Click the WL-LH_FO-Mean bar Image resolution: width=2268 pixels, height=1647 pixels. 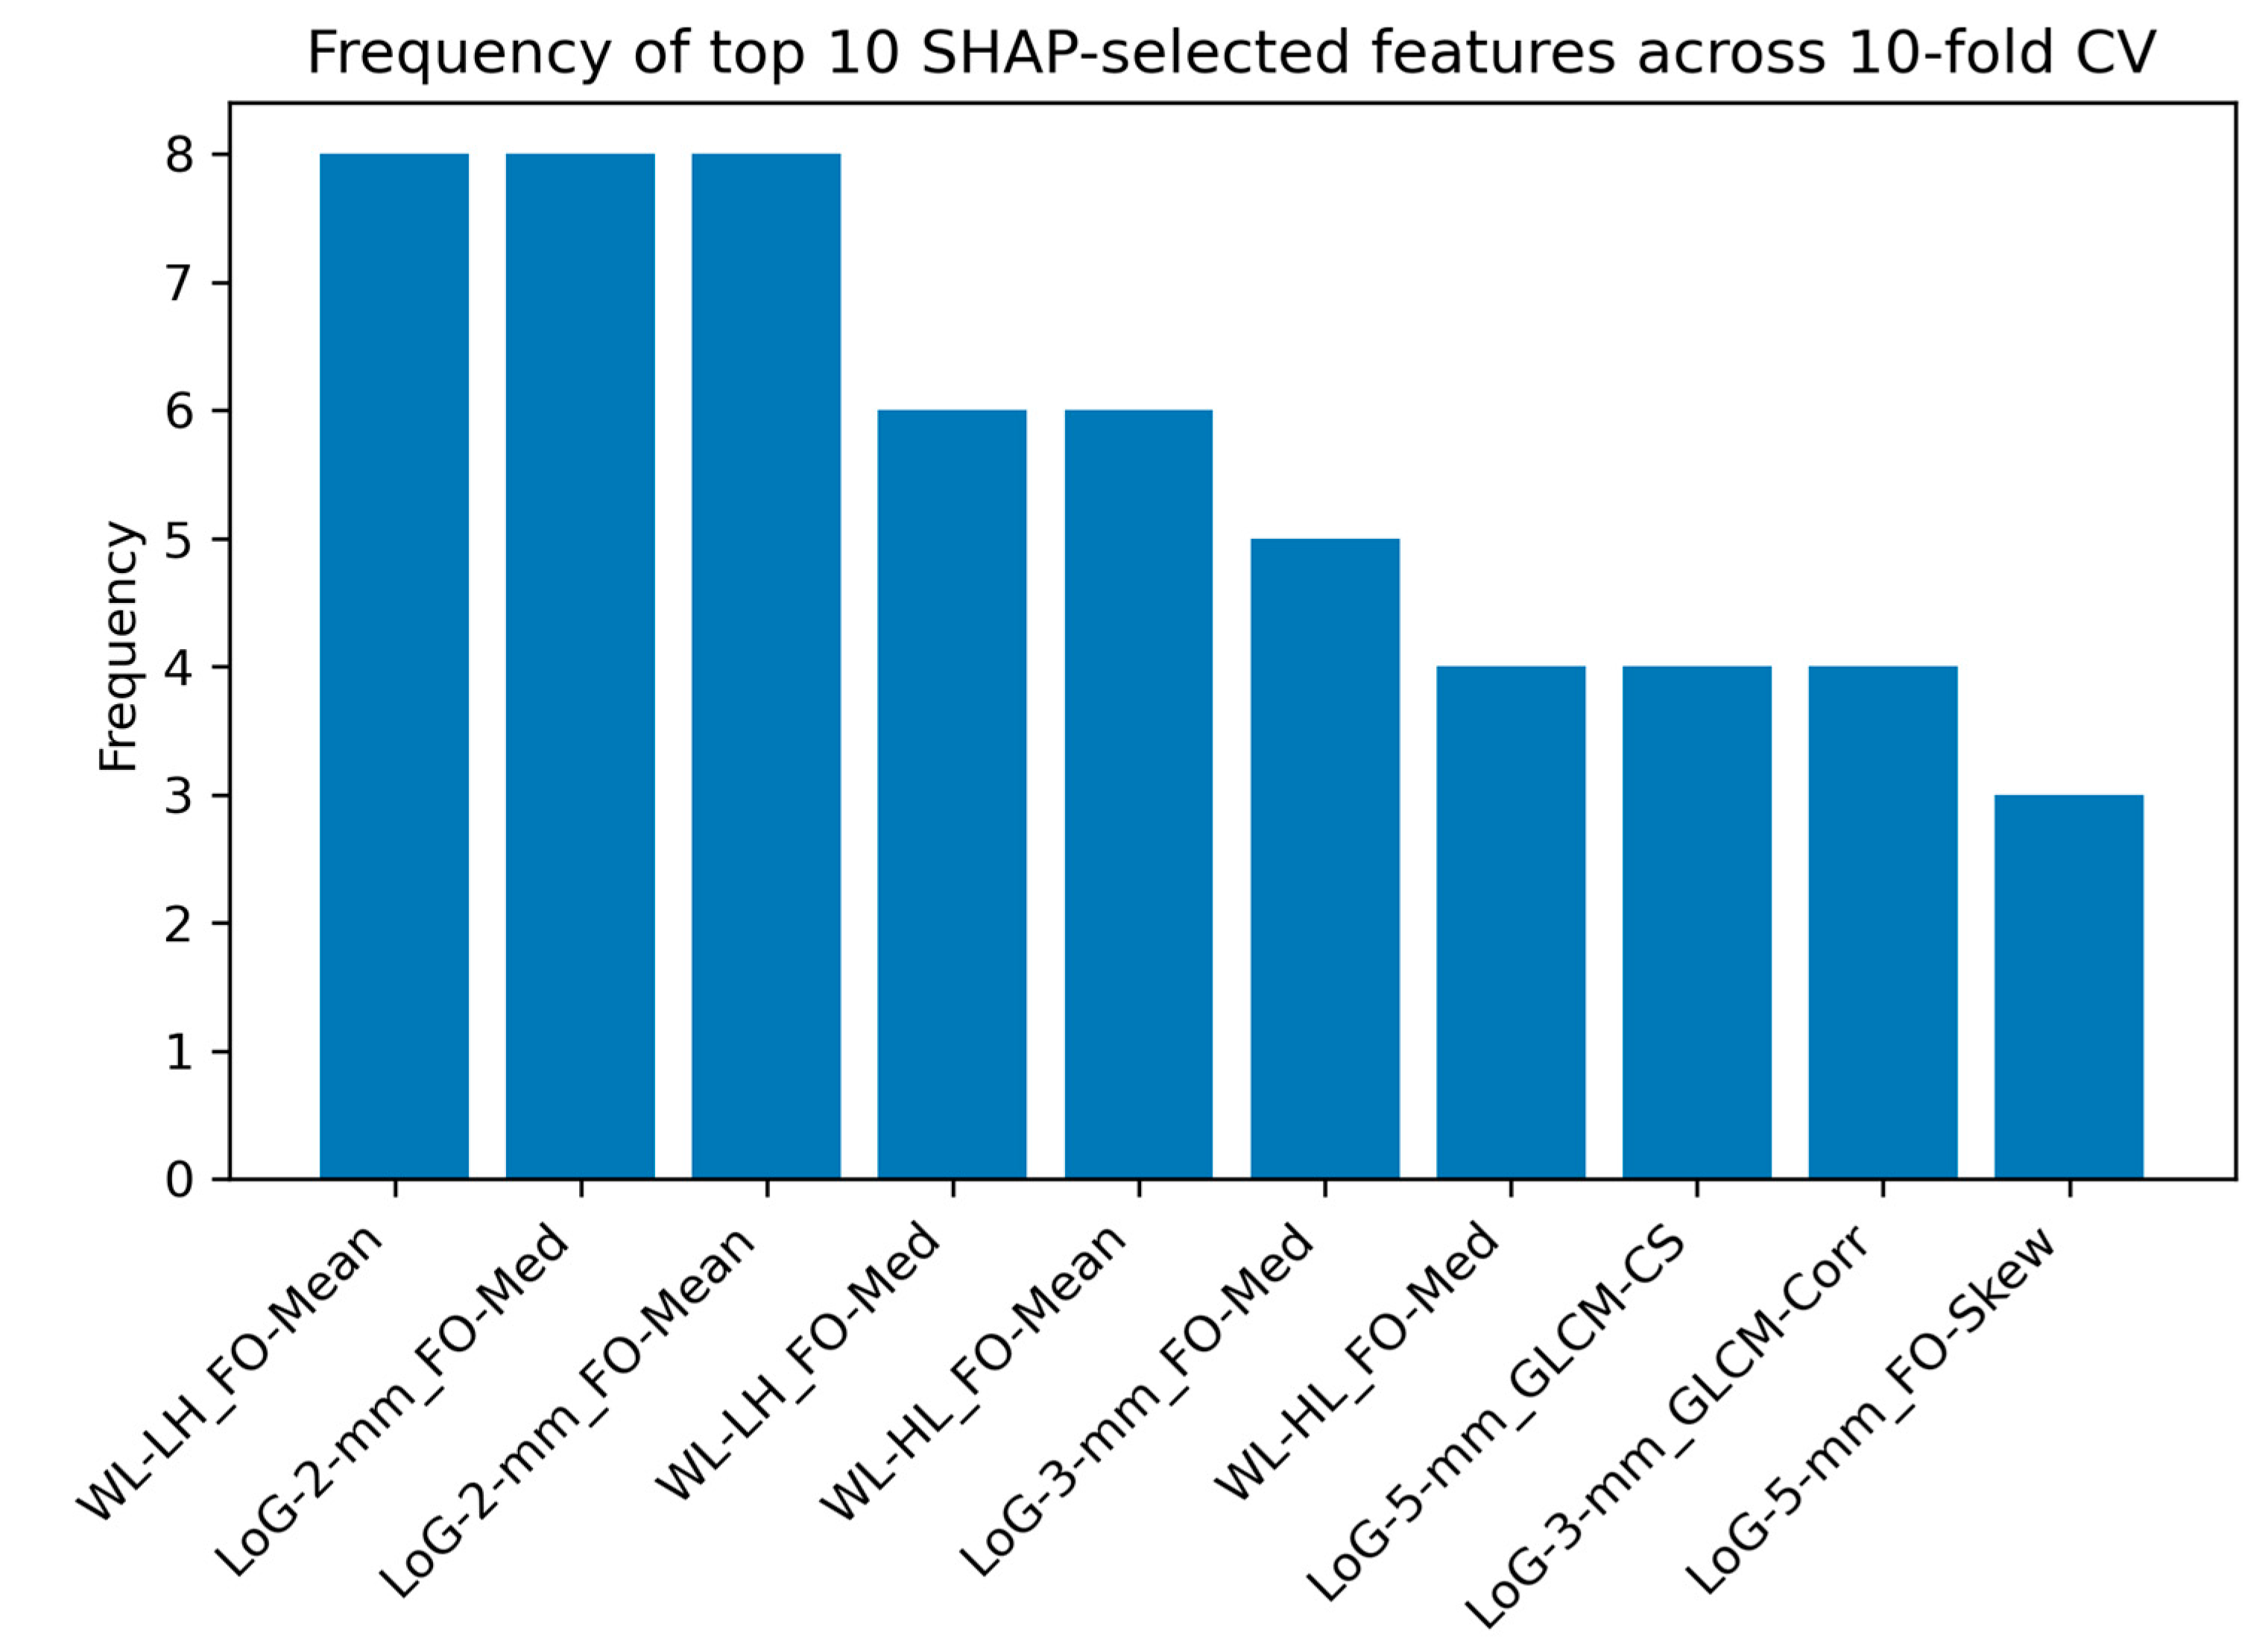pos(394,666)
